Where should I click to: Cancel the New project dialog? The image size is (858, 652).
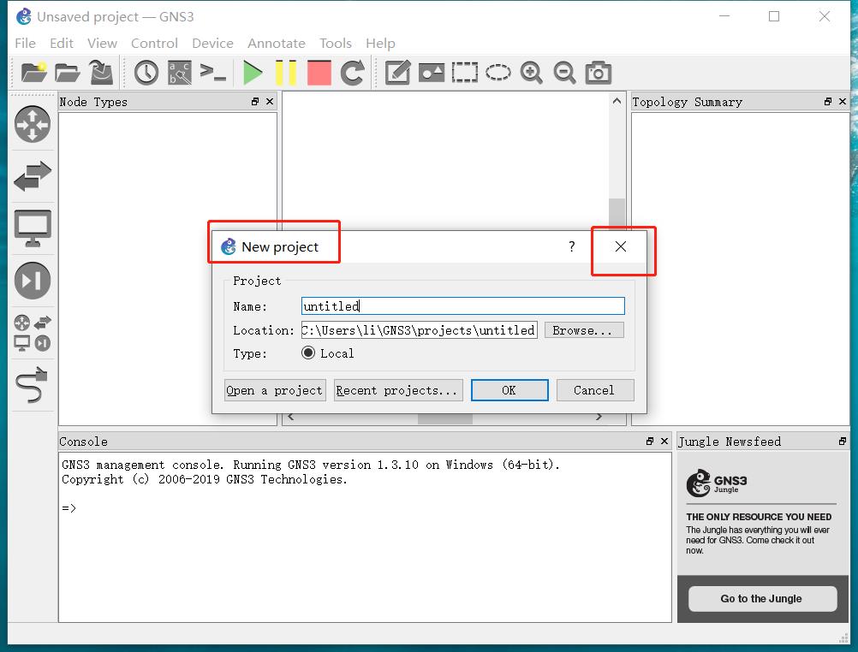pos(595,390)
